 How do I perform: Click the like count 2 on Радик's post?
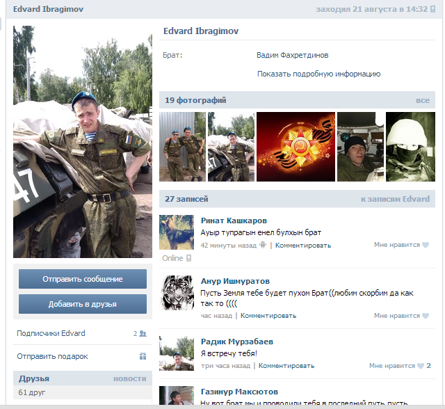(428, 366)
